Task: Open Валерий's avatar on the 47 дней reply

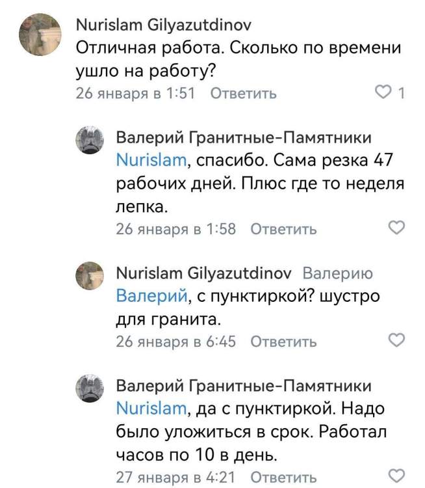Action: click(x=92, y=140)
